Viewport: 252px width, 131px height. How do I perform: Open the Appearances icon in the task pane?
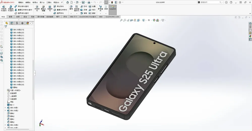[x=250, y=36]
